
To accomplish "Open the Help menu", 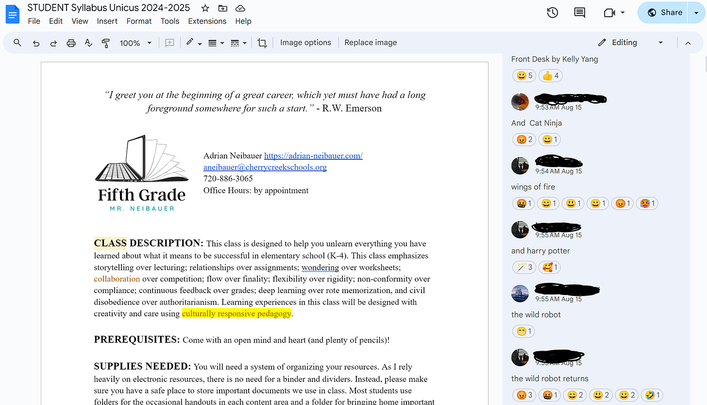I will [x=243, y=21].
